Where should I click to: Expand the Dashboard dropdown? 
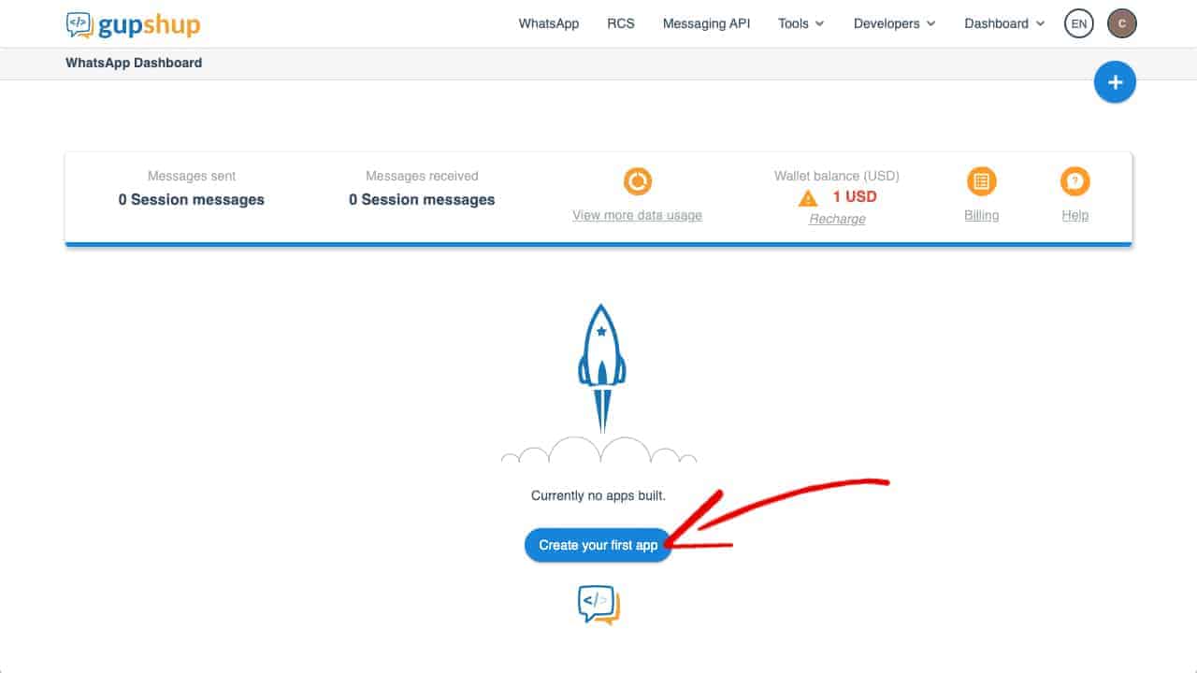pos(1004,24)
